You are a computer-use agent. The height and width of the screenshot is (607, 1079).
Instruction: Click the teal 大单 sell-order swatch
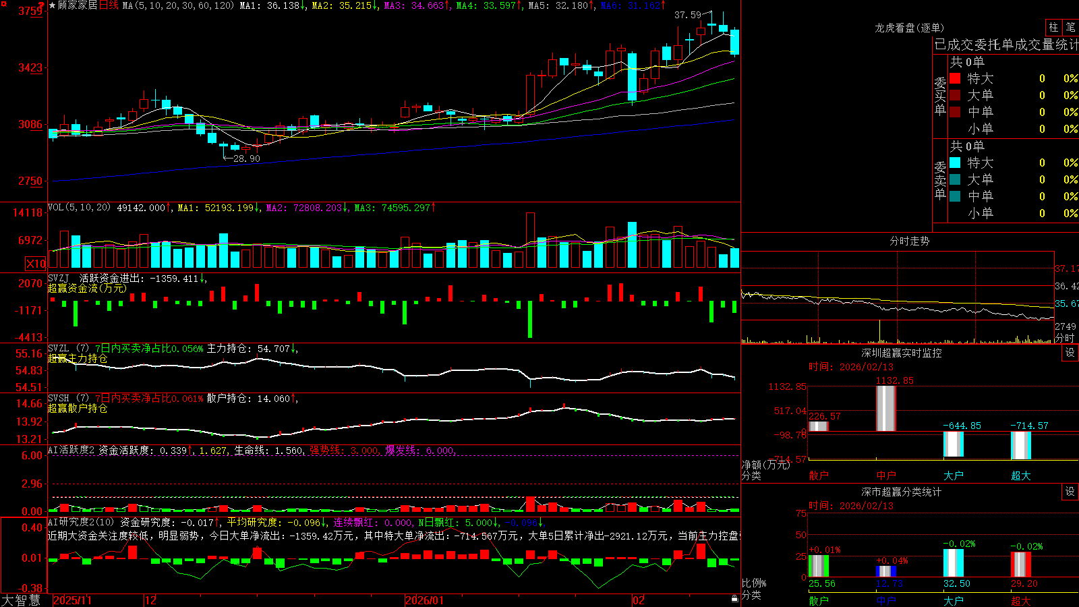pyautogui.click(x=955, y=179)
